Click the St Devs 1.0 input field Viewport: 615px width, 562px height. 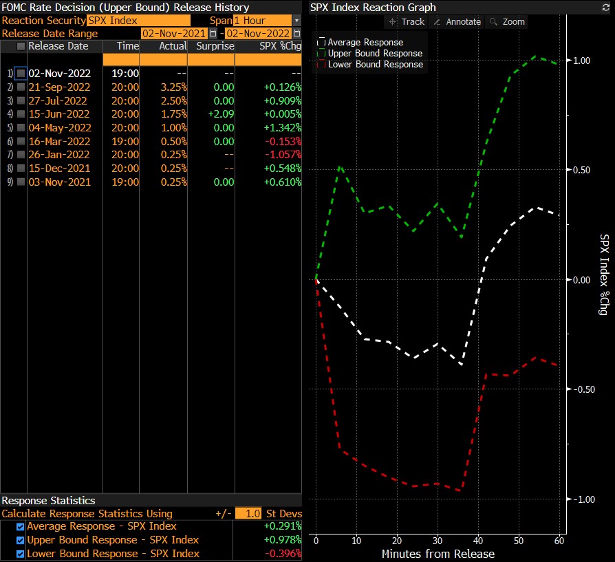[x=248, y=514]
